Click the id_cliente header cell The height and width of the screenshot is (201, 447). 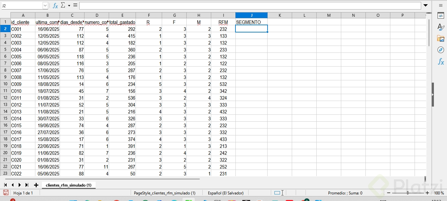coord(23,22)
